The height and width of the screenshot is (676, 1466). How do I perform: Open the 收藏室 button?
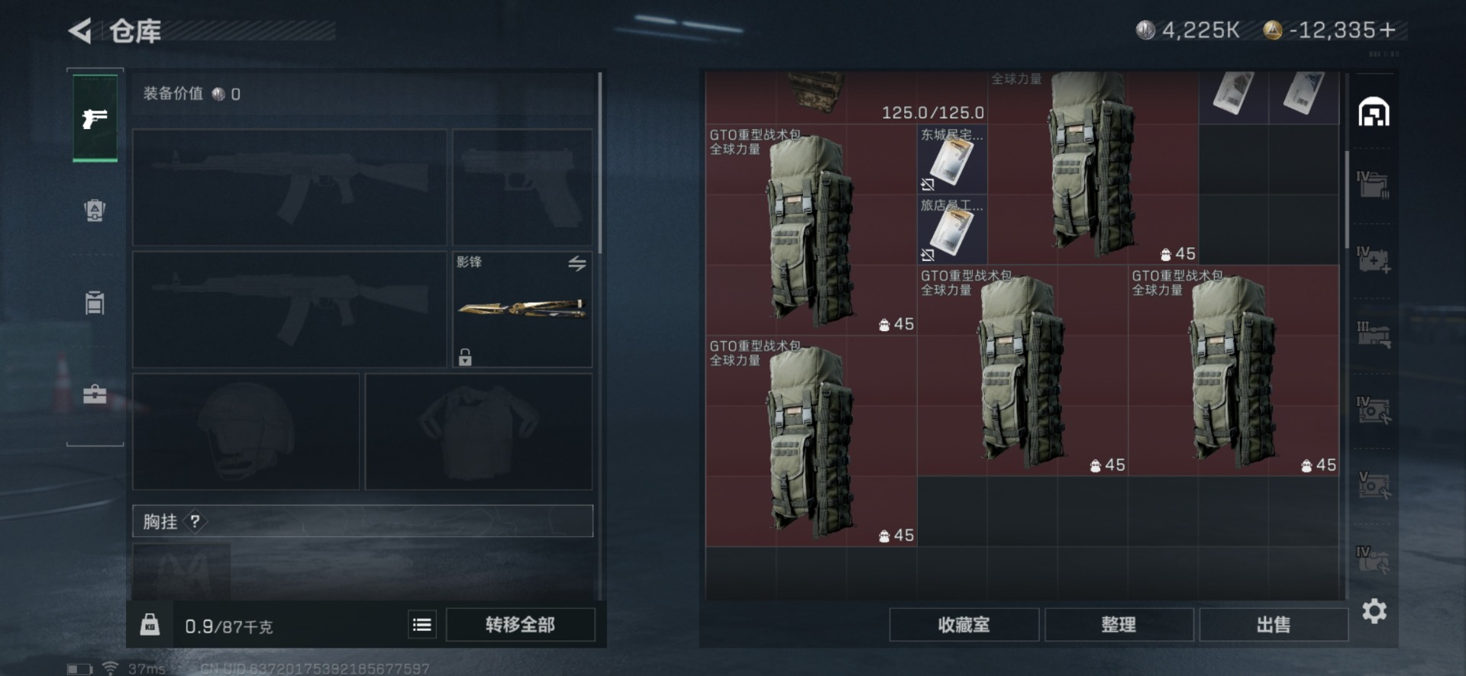[964, 625]
